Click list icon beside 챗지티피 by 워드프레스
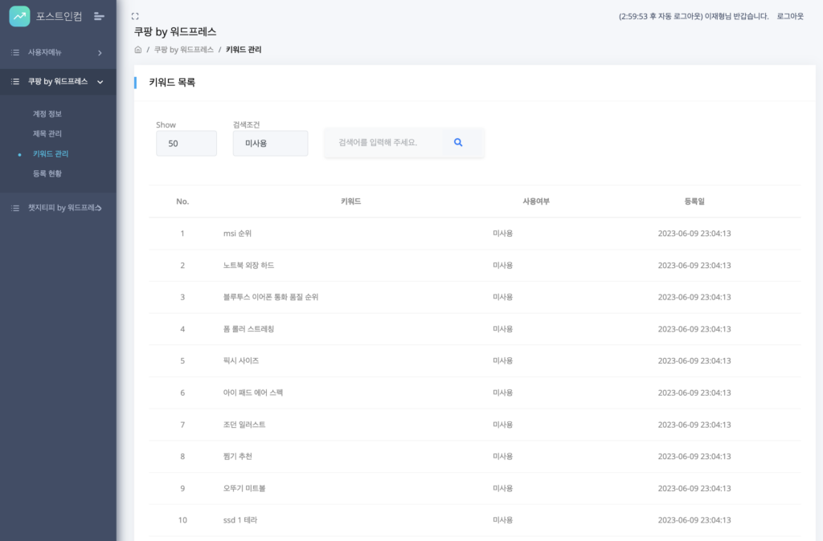This screenshot has height=541, width=823. [15, 208]
